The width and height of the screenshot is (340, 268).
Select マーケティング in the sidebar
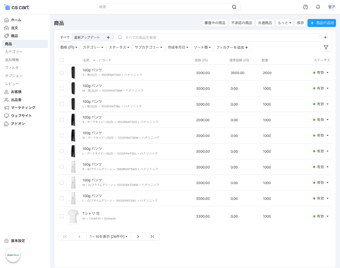point(24,108)
